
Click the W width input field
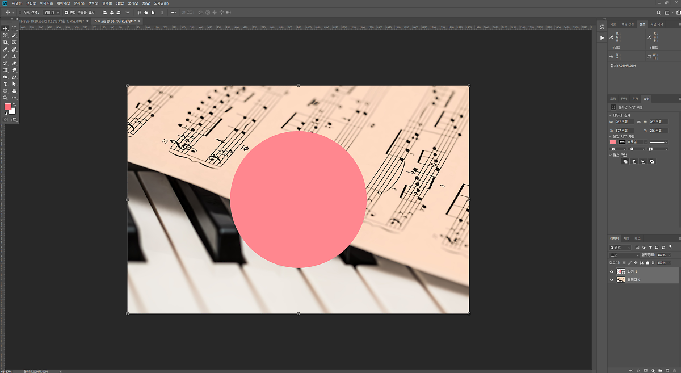tap(624, 121)
